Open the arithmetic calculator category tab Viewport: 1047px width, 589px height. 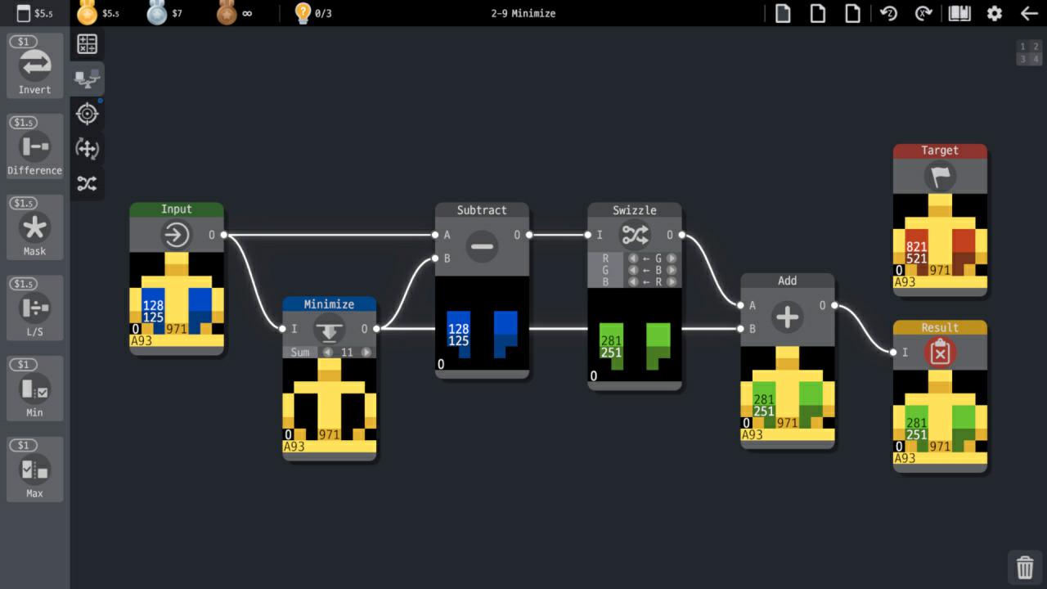coord(87,44)
